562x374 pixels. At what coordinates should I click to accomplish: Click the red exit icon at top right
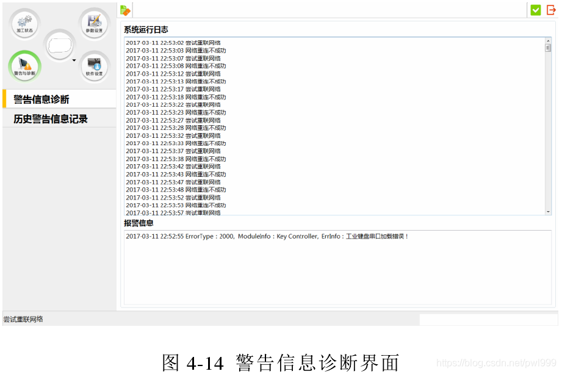550,10
